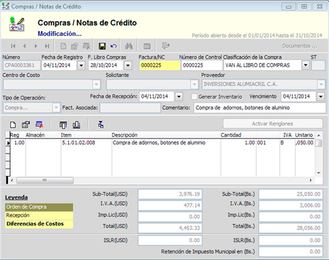This screenshot has height=260, width=329.
Task: Click the Activar Renglones button
Action: (272, 124)
